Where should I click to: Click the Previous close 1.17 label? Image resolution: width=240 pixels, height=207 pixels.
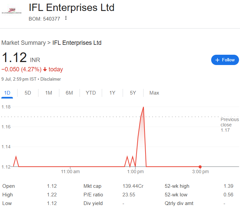point(229,125)
